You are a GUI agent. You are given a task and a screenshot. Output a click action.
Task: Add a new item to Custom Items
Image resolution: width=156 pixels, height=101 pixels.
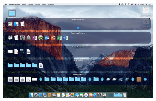[145, 79]
